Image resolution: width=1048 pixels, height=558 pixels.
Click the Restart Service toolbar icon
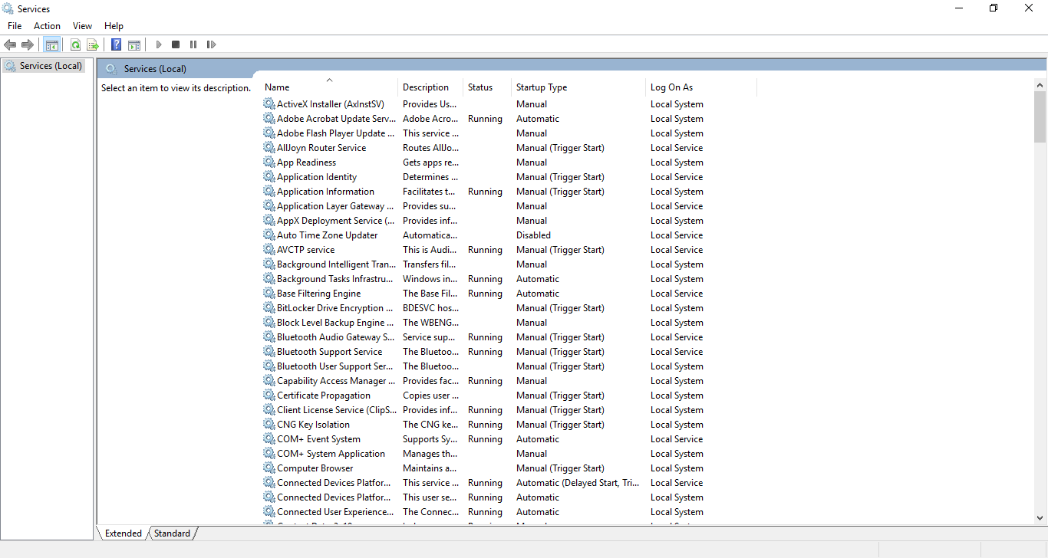click(211, 45)
